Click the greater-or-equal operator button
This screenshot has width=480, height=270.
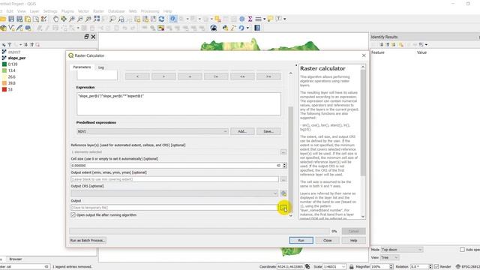[x=268, y=76]
